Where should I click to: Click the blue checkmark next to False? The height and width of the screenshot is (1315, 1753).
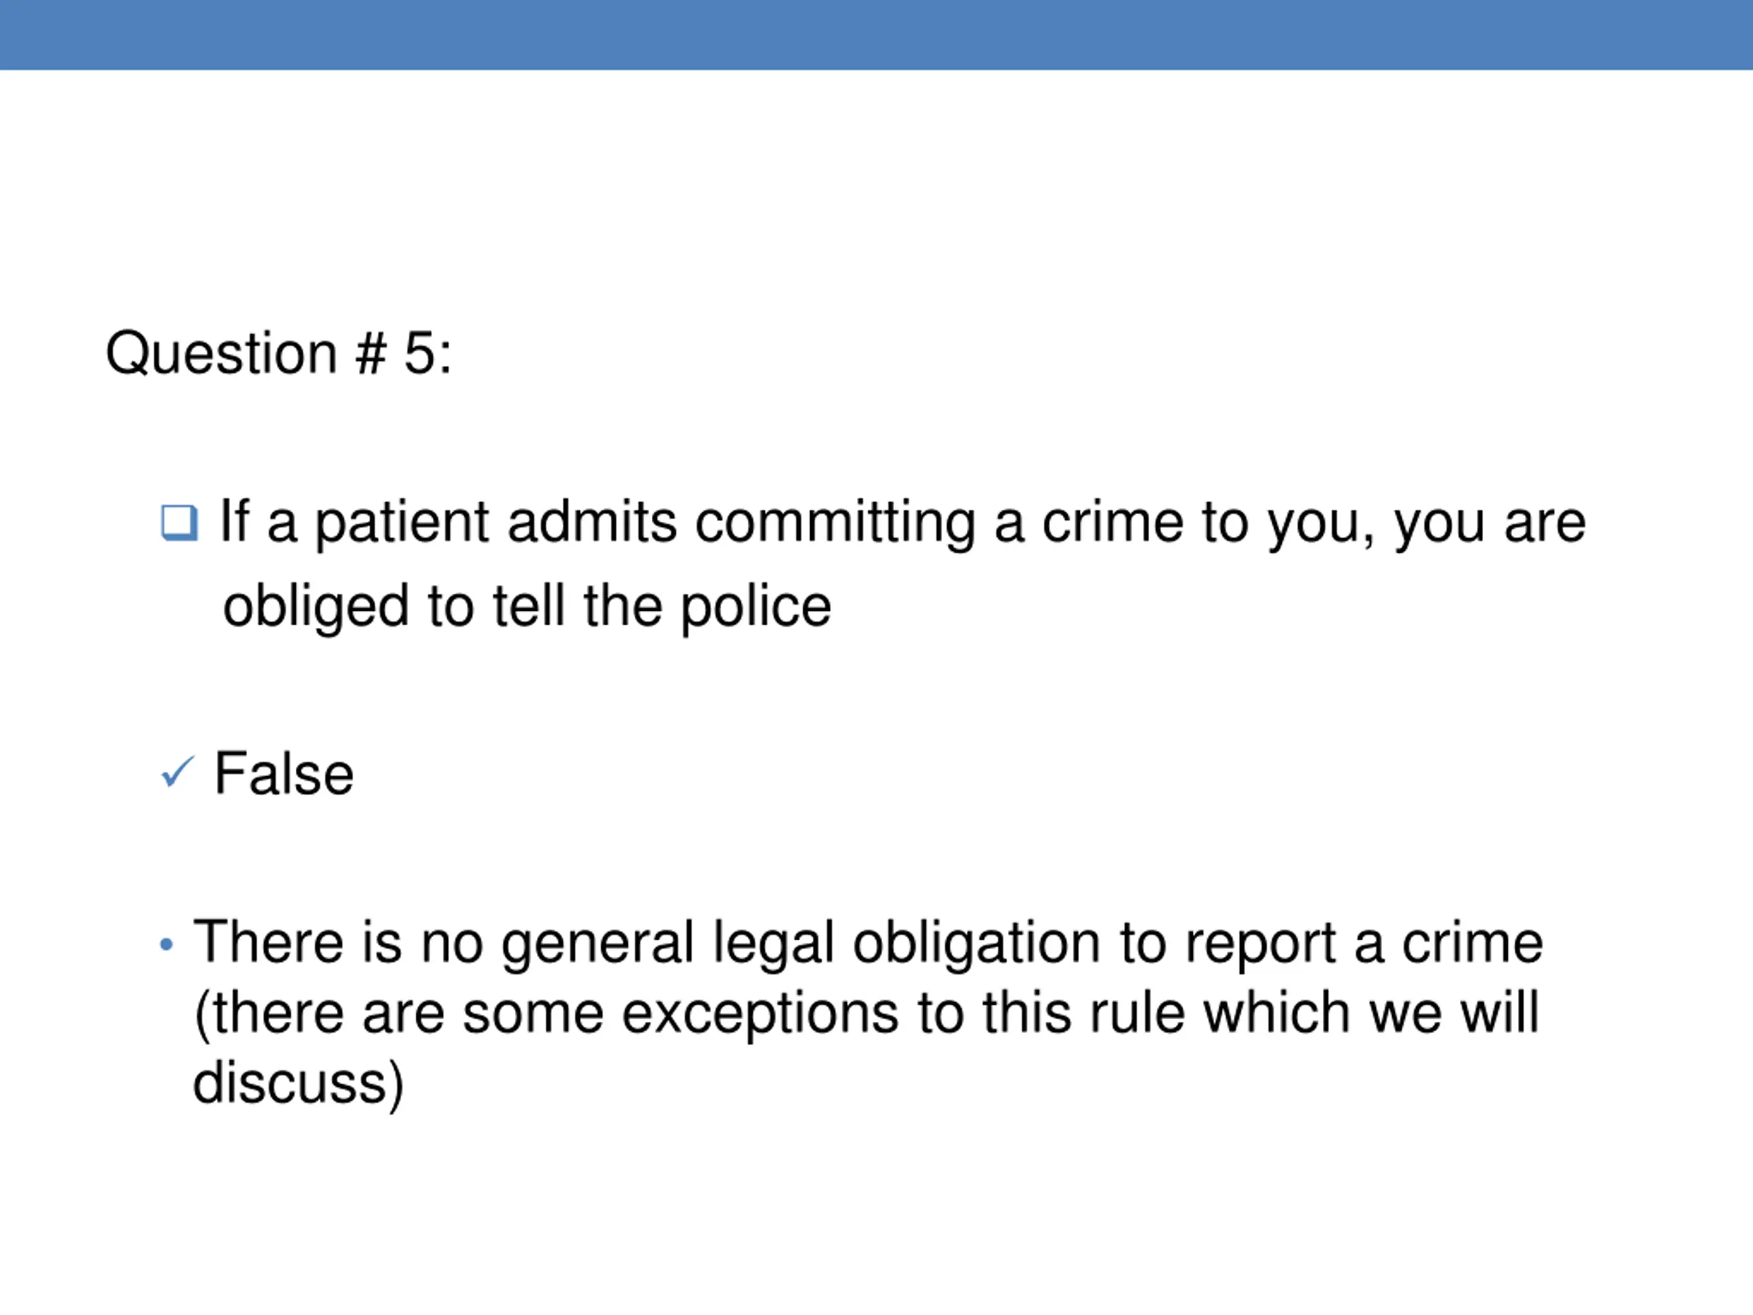point(177,772)
